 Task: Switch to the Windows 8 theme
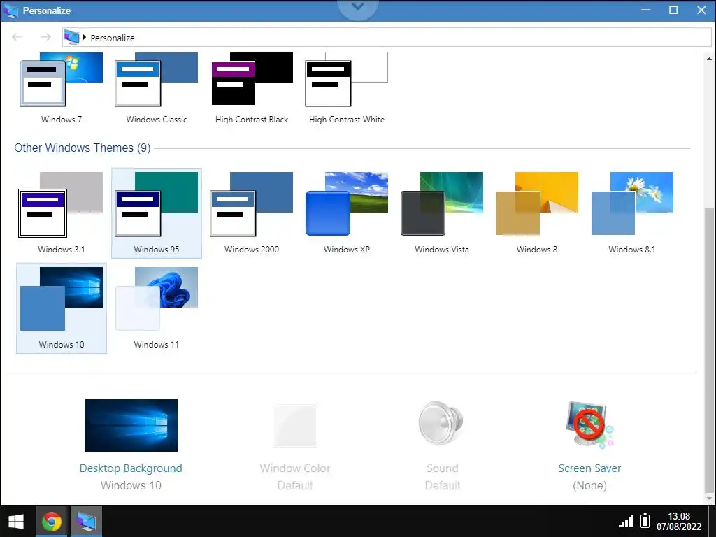pyautogui.click(x=537, y=213)
